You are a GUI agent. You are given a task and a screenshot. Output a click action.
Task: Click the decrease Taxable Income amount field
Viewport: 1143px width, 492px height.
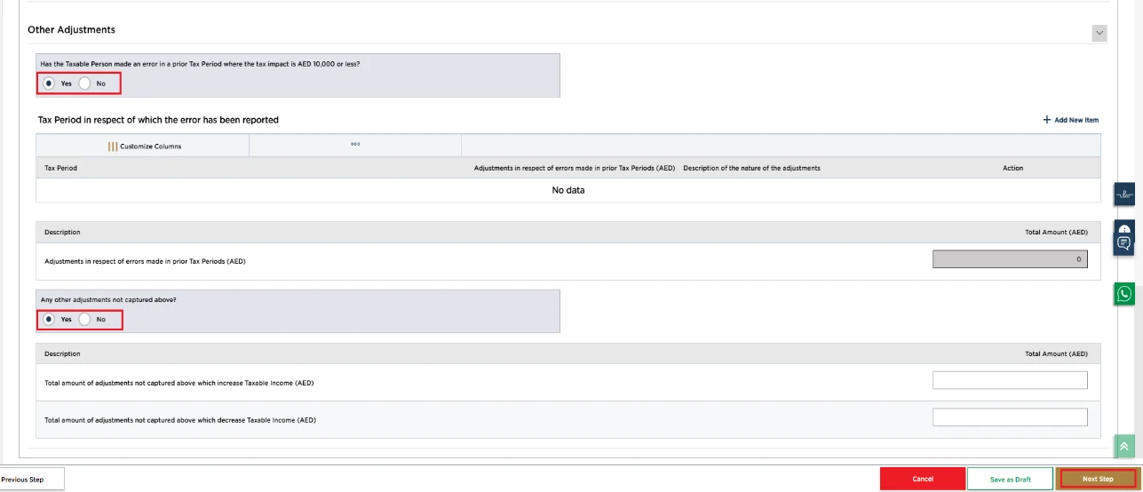click(1010, 417)
